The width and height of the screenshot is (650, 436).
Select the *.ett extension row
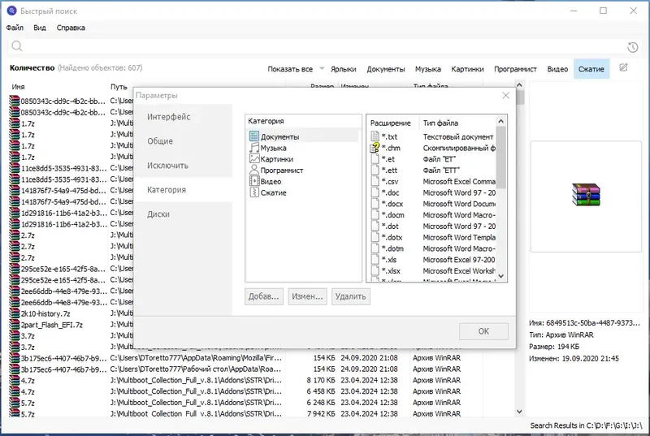coord(431,171)
